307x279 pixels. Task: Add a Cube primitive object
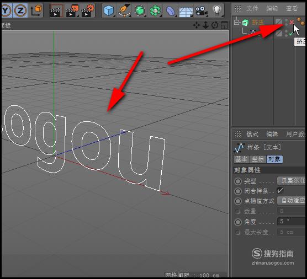pyautogui.click(x=109, y=11)
